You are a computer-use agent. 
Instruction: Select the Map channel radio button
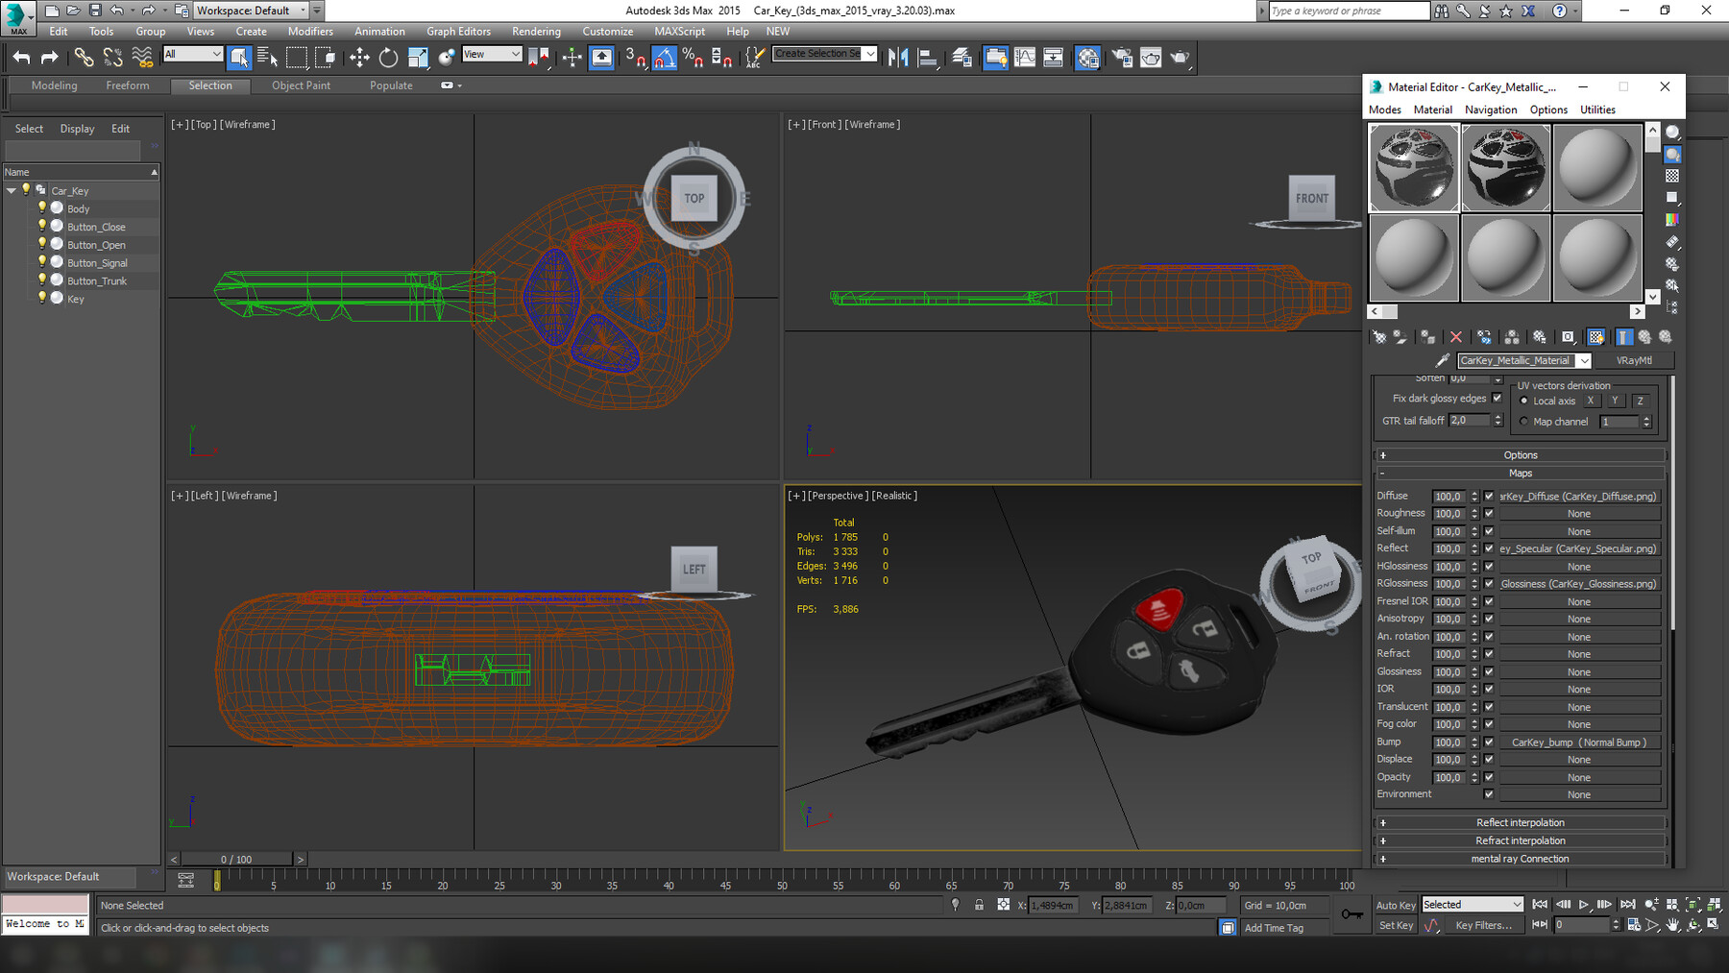[x=1523, y=422]
